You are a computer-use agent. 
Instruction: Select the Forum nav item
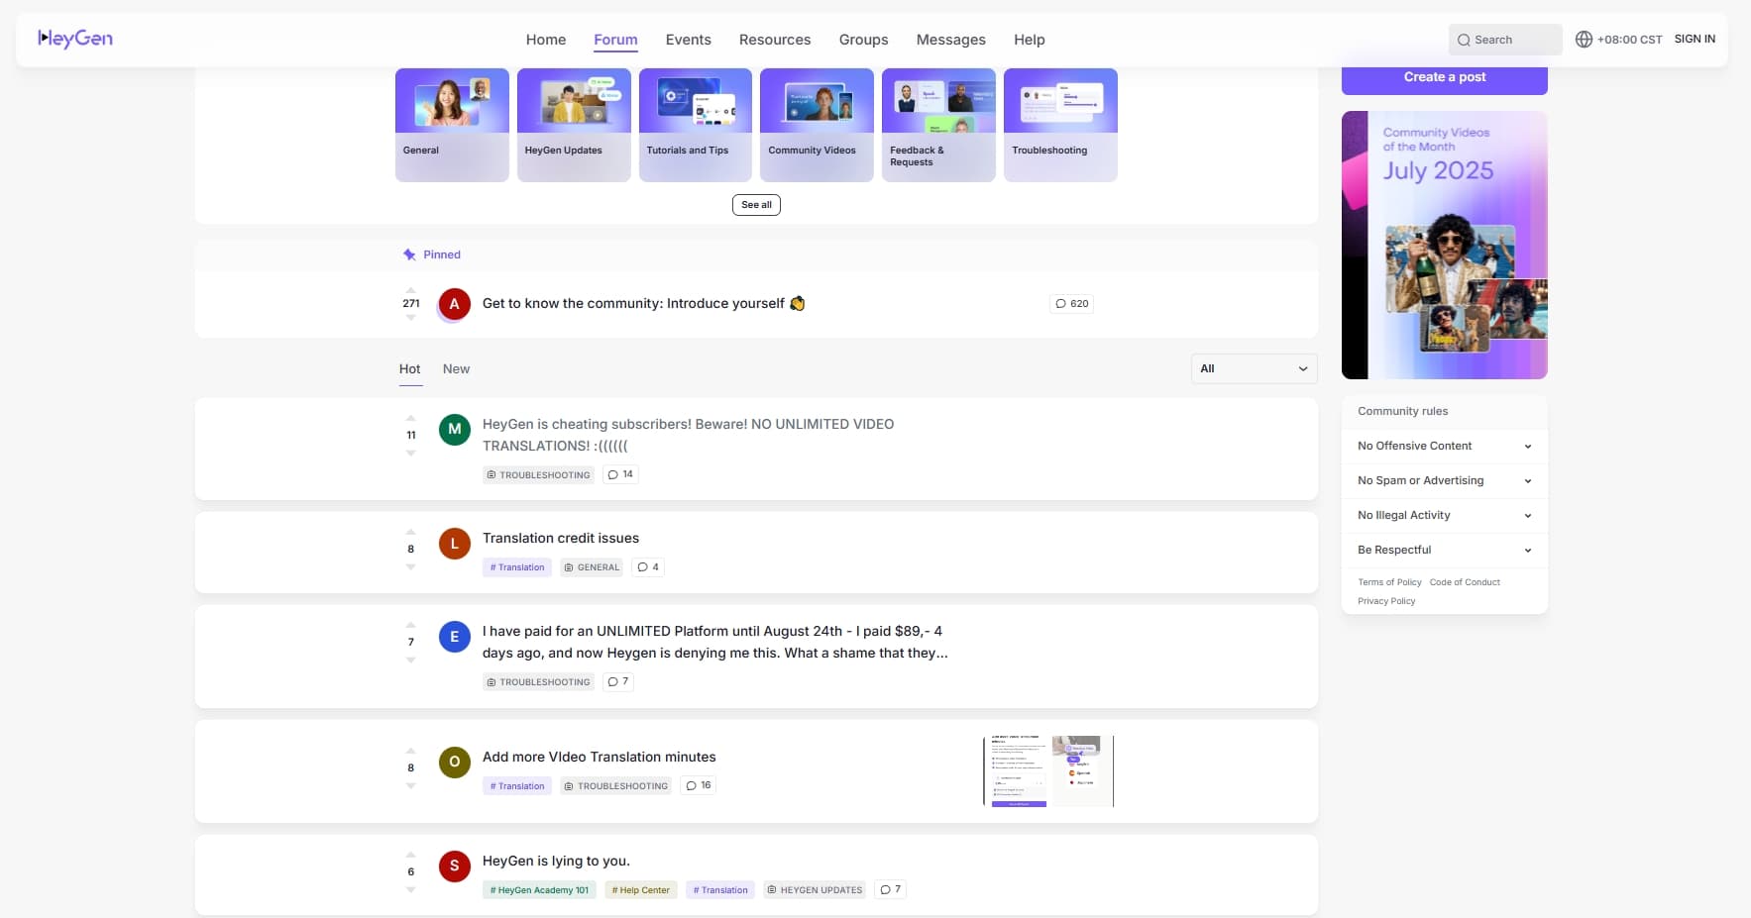tap(615, 40)
